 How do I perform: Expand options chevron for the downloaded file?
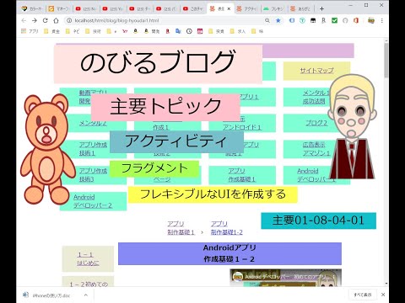tap(86, 295)
